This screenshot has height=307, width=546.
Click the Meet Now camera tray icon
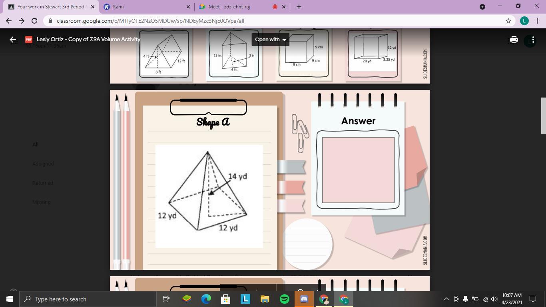coord(456,299)
